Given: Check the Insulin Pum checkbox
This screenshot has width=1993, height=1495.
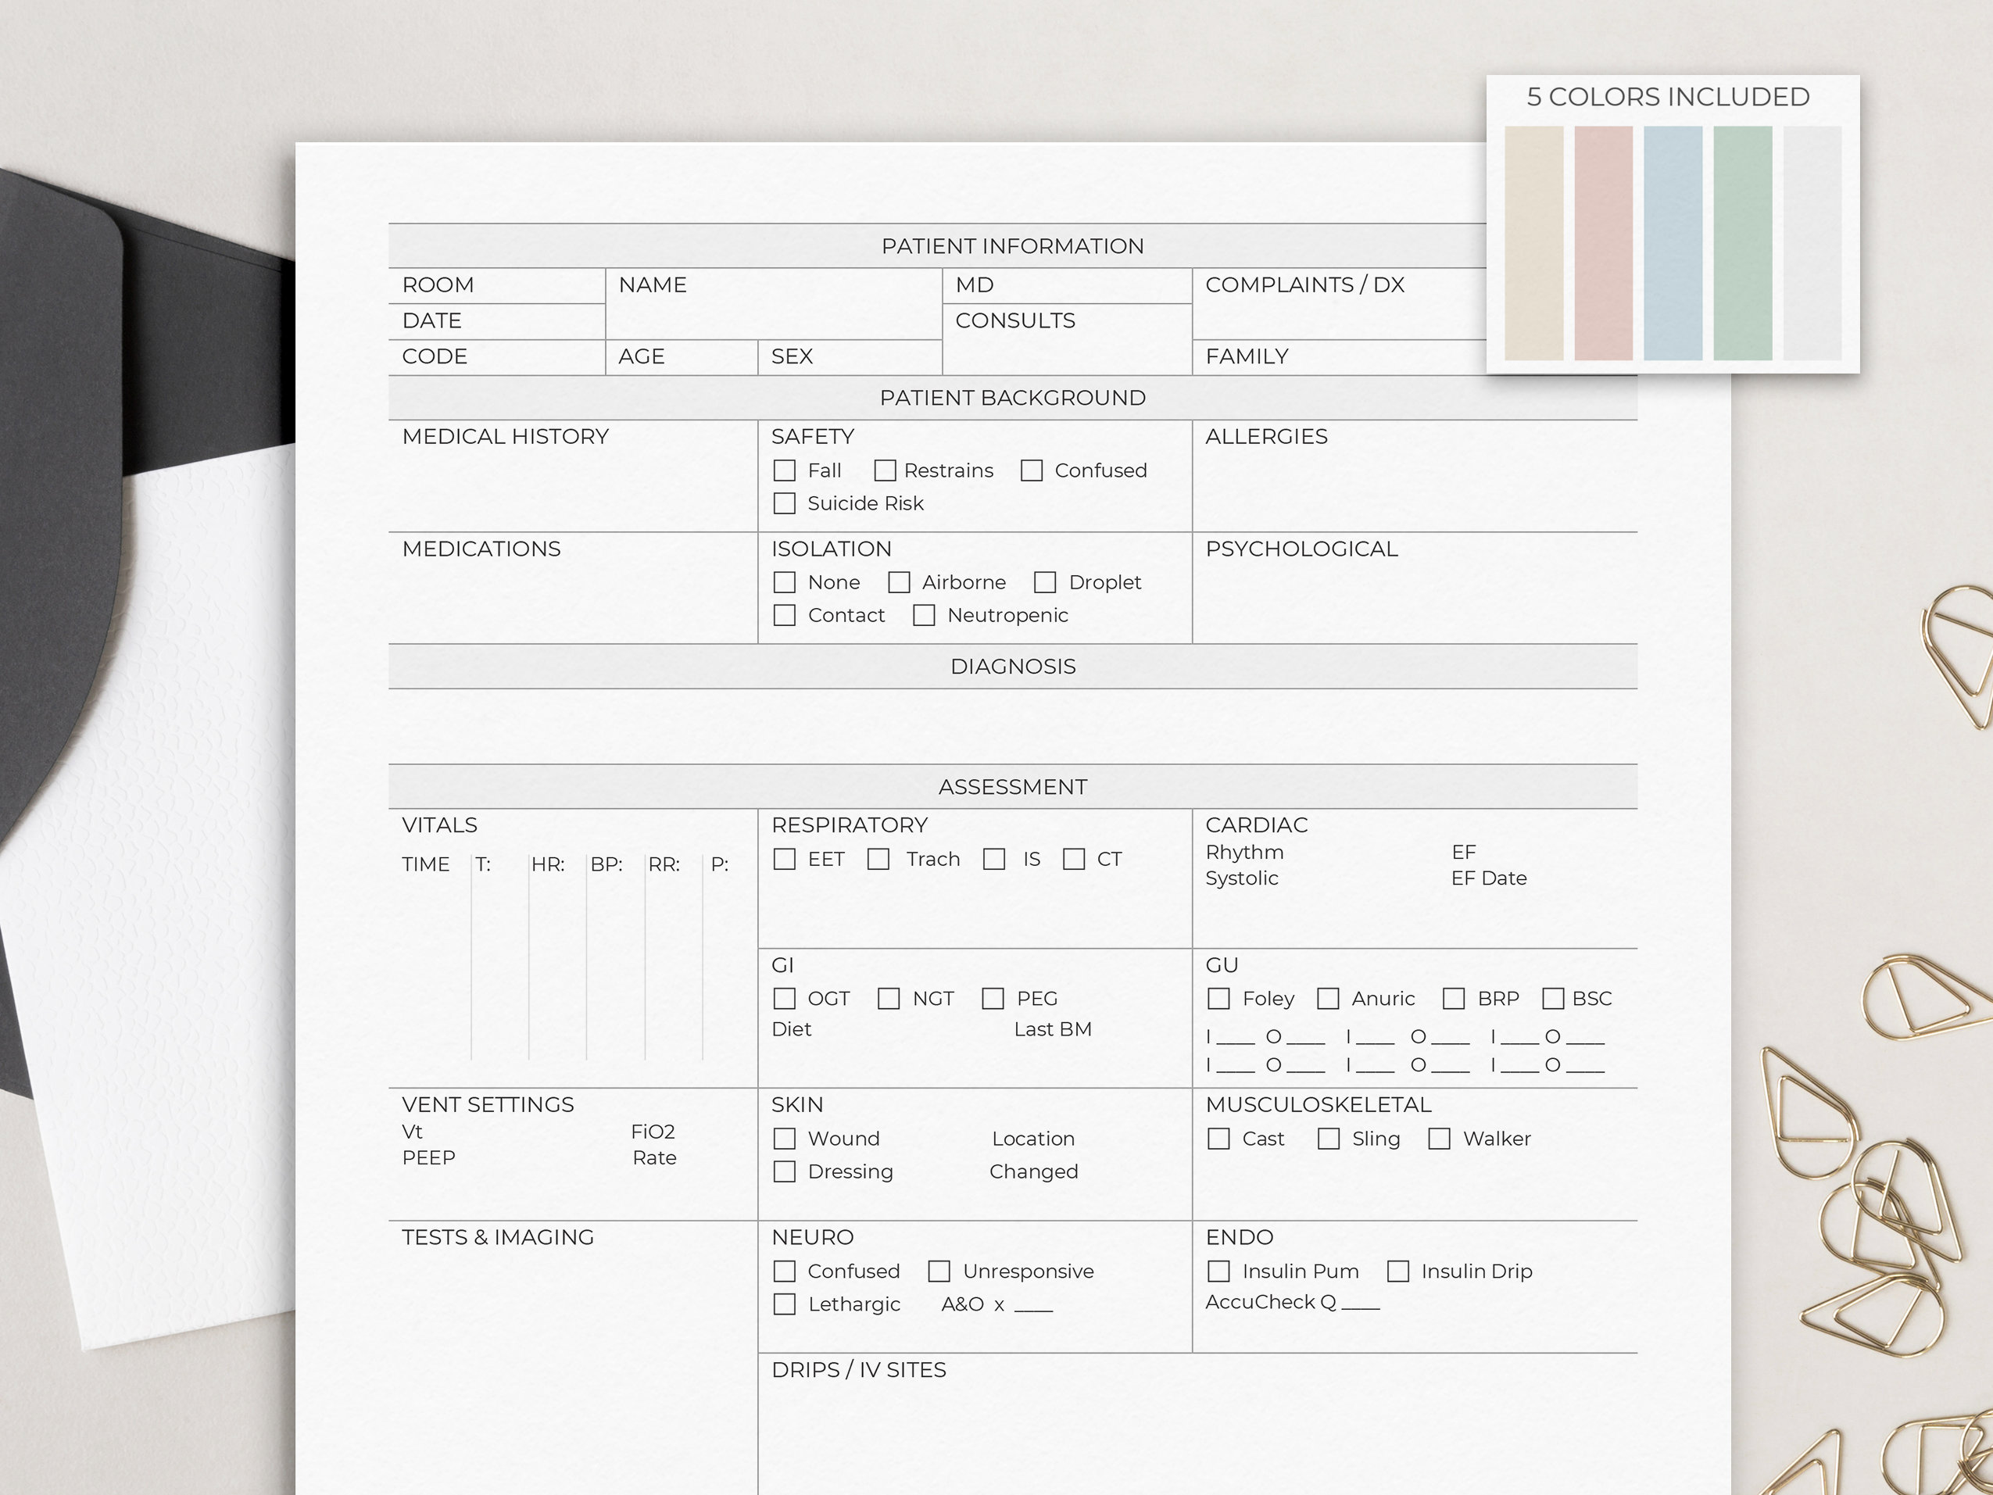Looking at the screenshot, I should pos(1219,1271).
